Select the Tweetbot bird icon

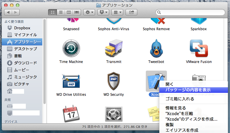(x=156, y=48)
